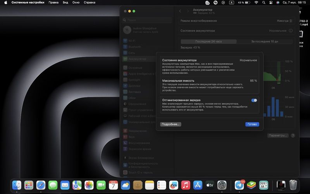Open Справка menu
Screen dimensions: 310x194
click(x=90, y=3)
